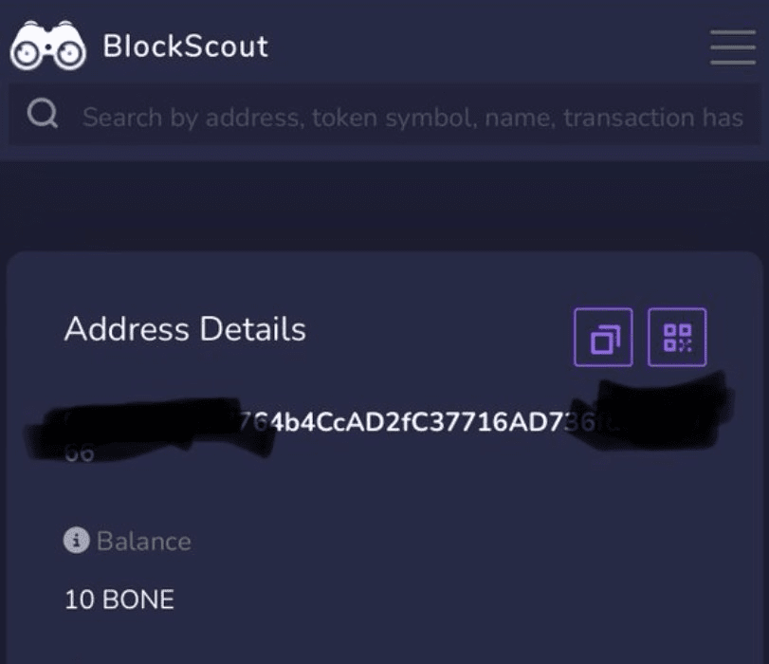Click the search placeholder text
769x664 pixels.
pyautogui.click(x=412, y=118)
